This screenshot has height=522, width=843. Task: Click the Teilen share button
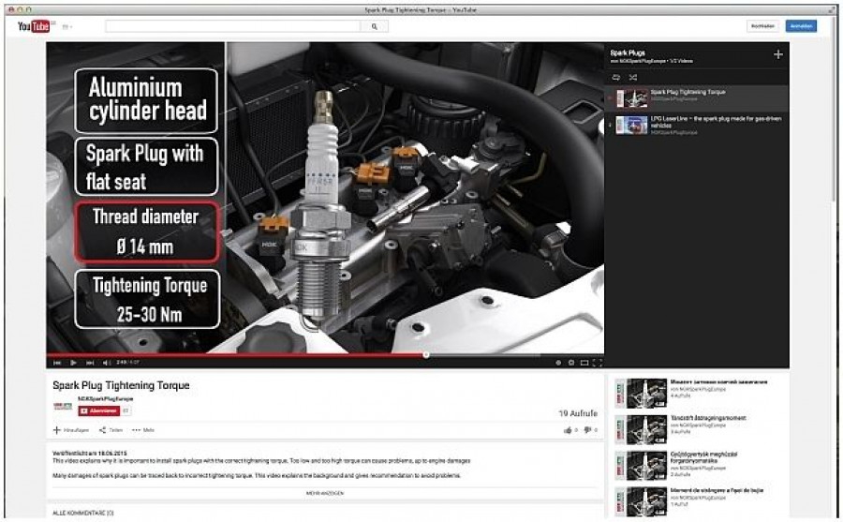point(111,430)
